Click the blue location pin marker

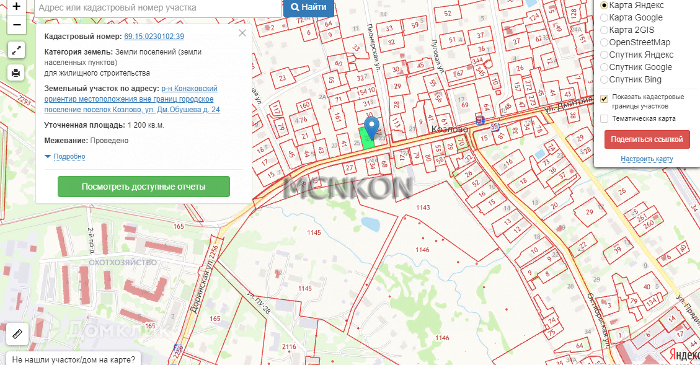371,128
